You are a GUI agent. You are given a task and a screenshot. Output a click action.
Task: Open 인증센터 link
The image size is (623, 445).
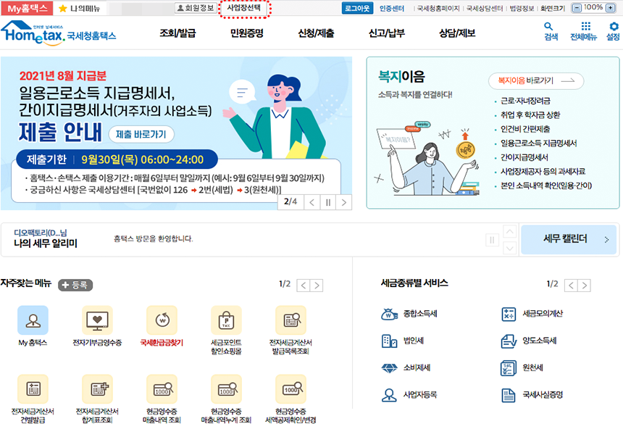tap(391, 8)
